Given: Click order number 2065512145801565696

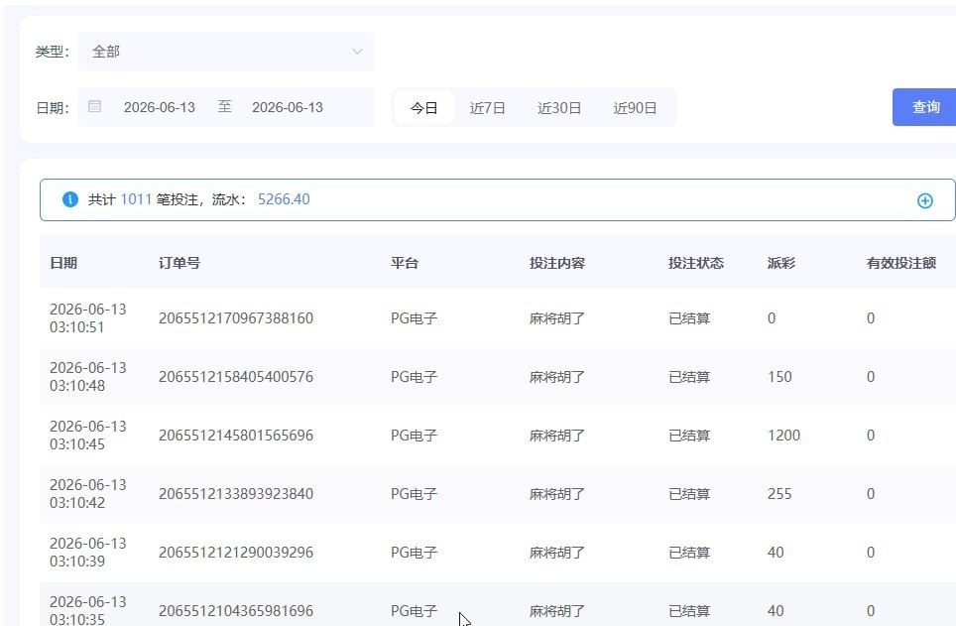Looking at the screenshot, I should [236, 436].
